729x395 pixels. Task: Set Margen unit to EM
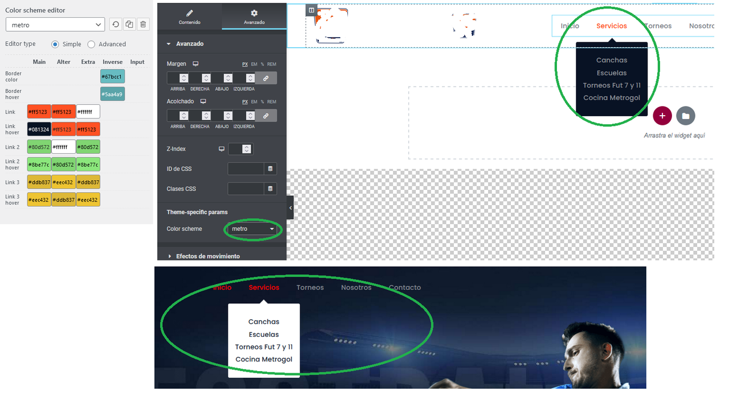tap(254, 64)
